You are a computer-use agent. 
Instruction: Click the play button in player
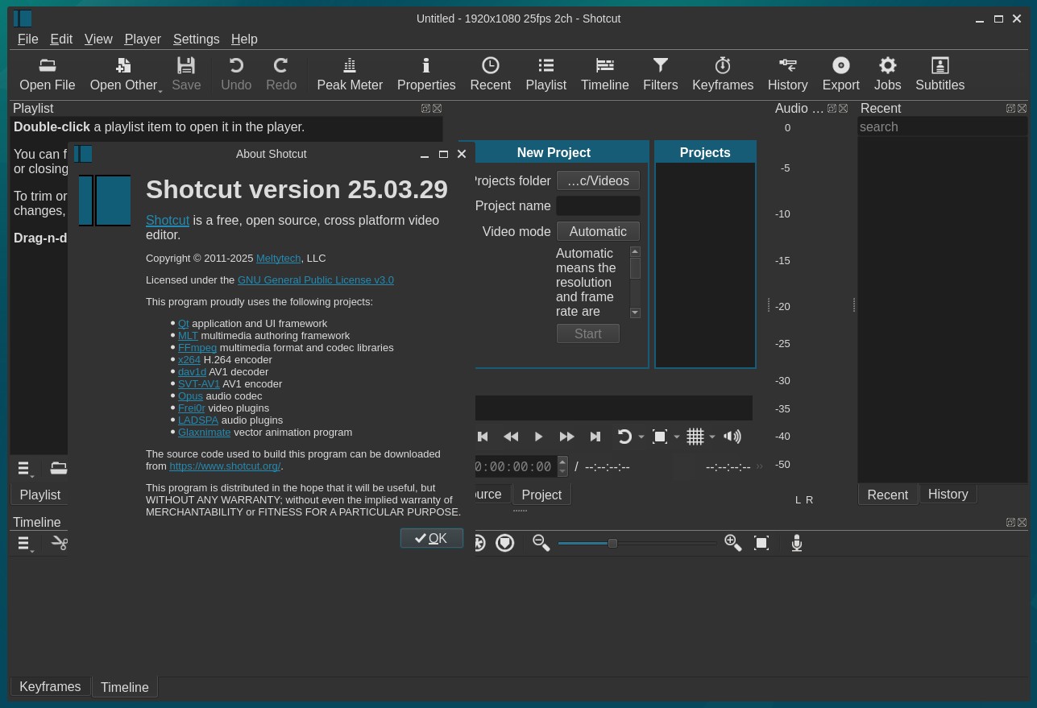pyautogui.click(x=539, y=437)
